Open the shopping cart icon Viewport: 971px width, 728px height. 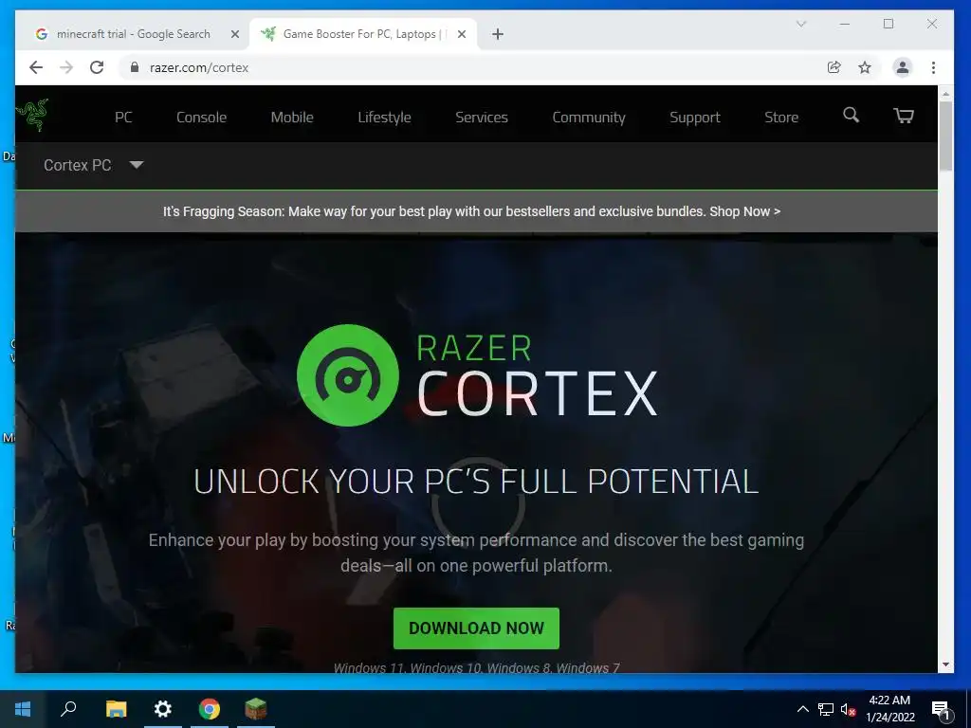tap(904, 115)
